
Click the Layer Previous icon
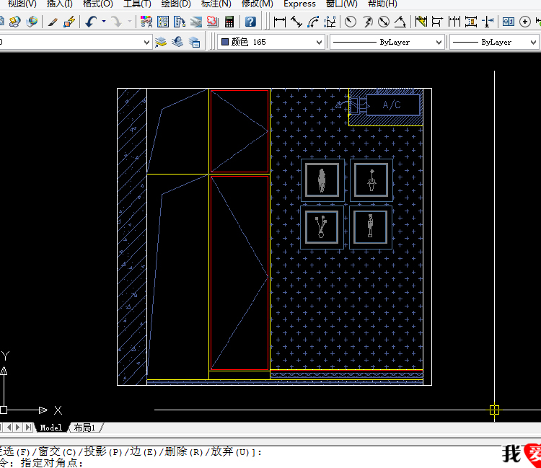[x=177, y=42]
